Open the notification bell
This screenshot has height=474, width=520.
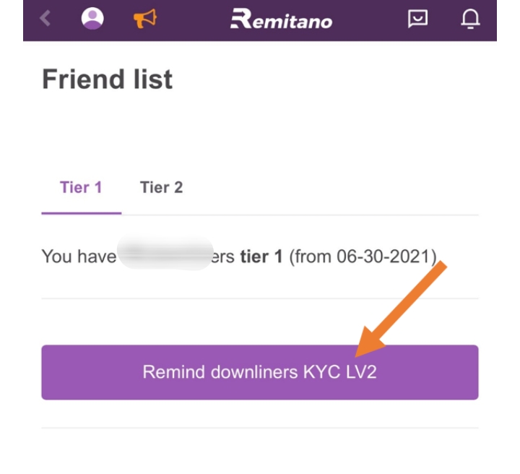point(470,20)
